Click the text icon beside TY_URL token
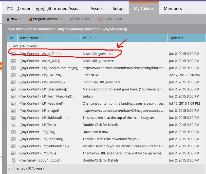This screenshot has width=206, height=174. tap(13, 153)
